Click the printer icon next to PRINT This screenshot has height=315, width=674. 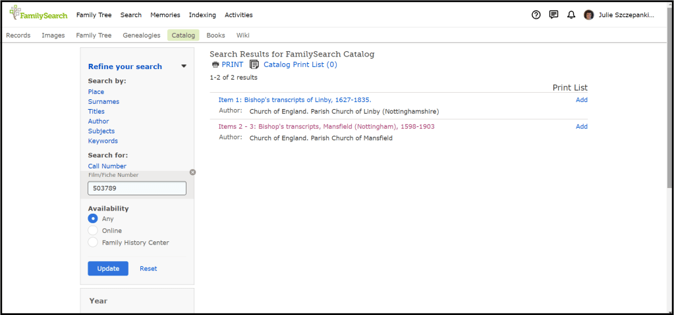pyautogui.click(x=215, y=64)
